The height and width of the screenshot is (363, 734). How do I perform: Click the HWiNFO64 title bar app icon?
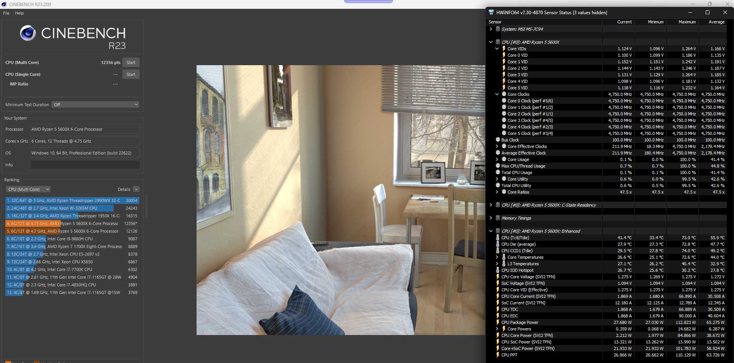[x=491, y=12]
